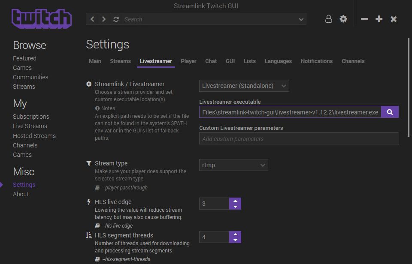The width and height of the screenshot is (412, 264).
Task: Switch to the Streams settings tab
Action: (120, 61)
